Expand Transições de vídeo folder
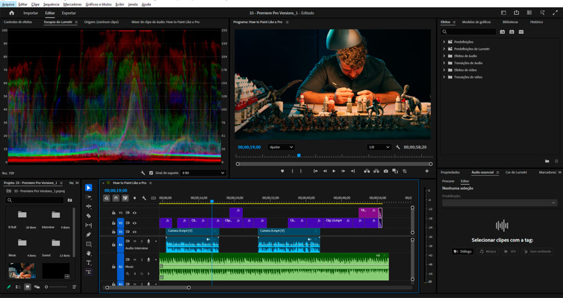This screenshot has width=563, height=298. [x=444, y=77]
